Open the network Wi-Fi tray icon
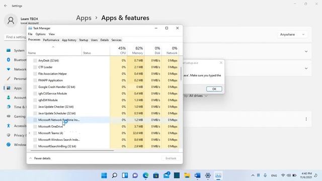Screen dimensions: 322x181 283,175
